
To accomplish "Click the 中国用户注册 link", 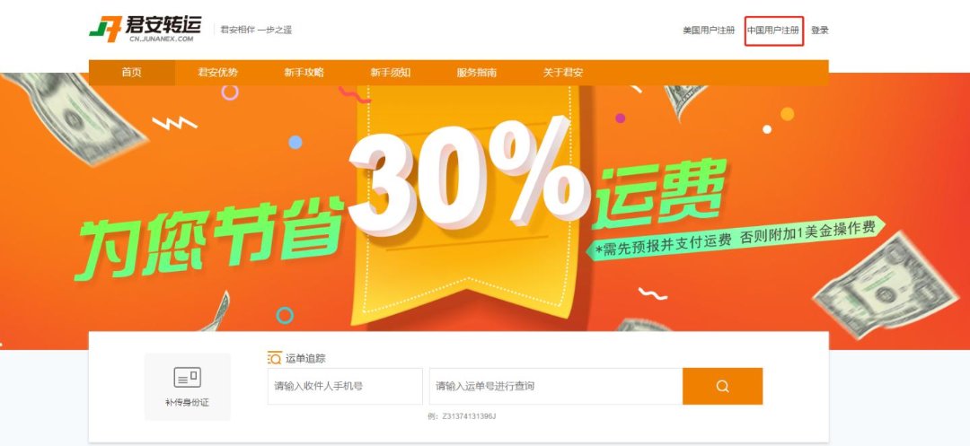I will (x=773, y=31).
